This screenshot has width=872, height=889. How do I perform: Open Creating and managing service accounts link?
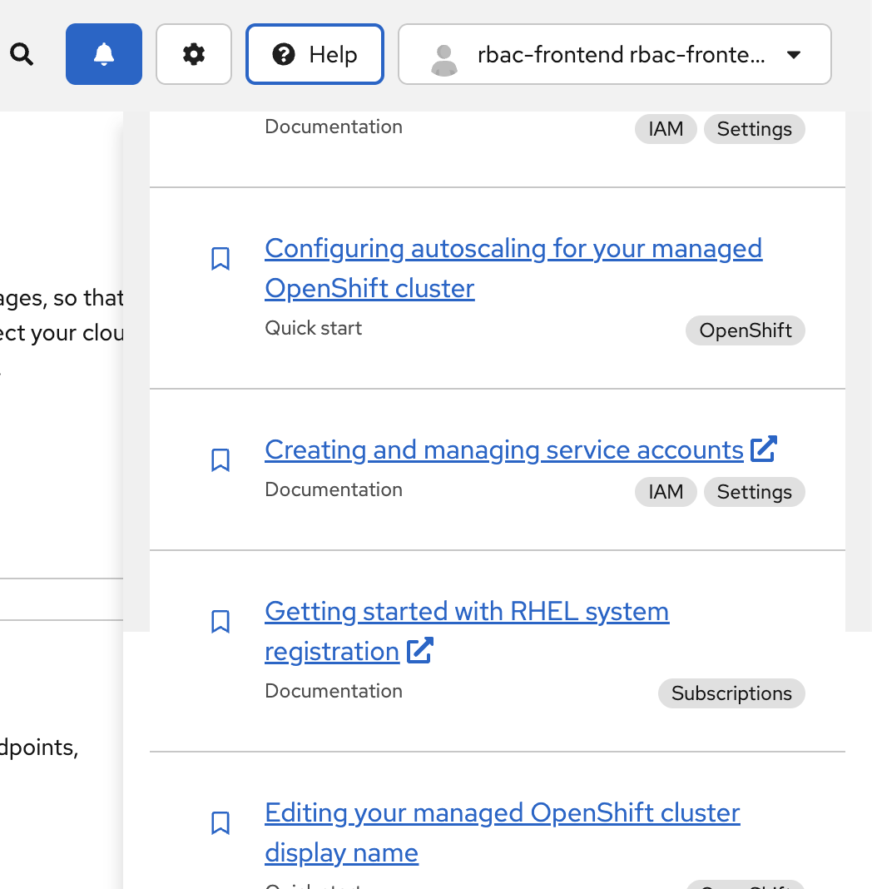503,450
